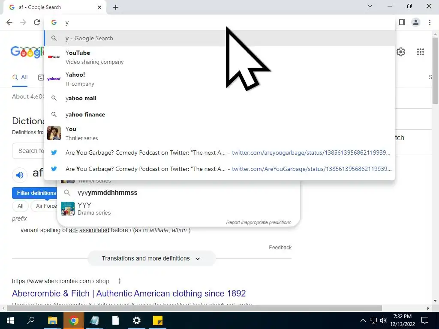439x329 pixels.
Task: Open options for abercrombie.com result
Action: coord(120,281)
